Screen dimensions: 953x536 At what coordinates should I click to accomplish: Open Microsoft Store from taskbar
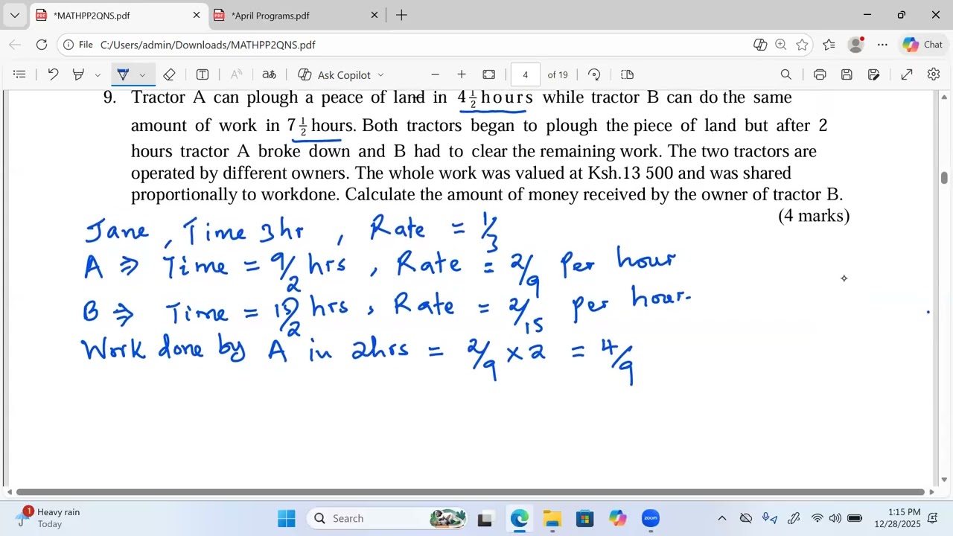584,518
